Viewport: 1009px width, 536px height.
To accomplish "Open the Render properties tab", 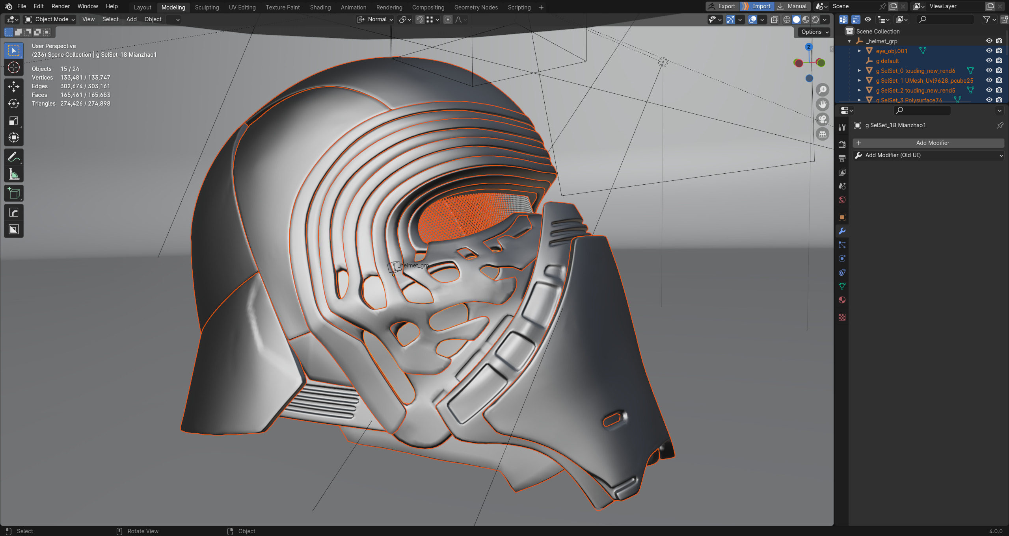I will tap(842, 145).
